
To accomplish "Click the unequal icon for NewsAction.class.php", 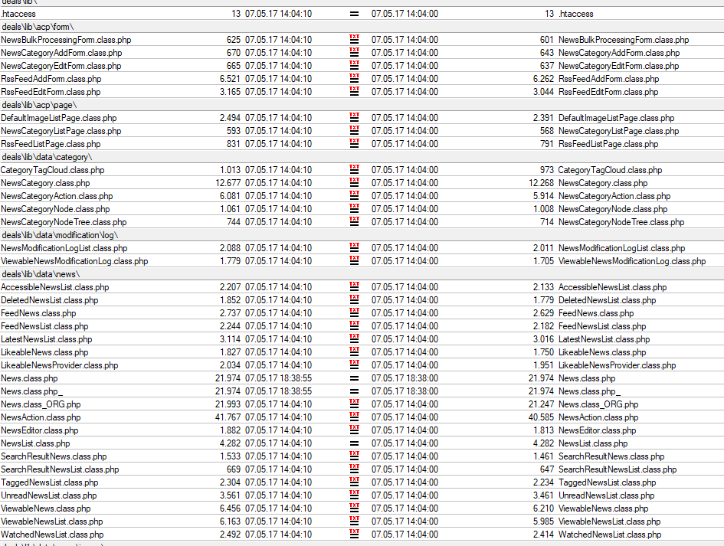I will point(354,417).
